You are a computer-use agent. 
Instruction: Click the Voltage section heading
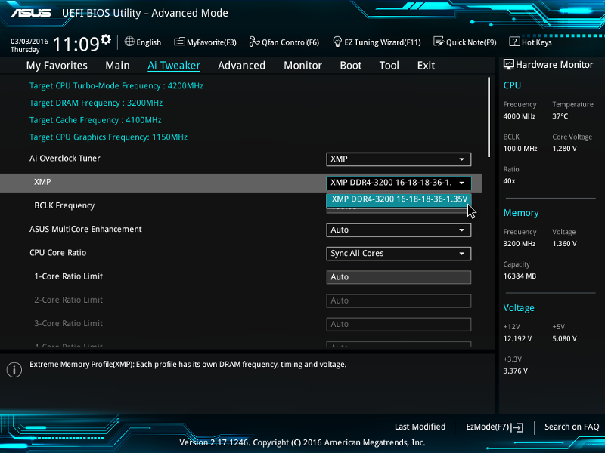[x=519, y=308]
